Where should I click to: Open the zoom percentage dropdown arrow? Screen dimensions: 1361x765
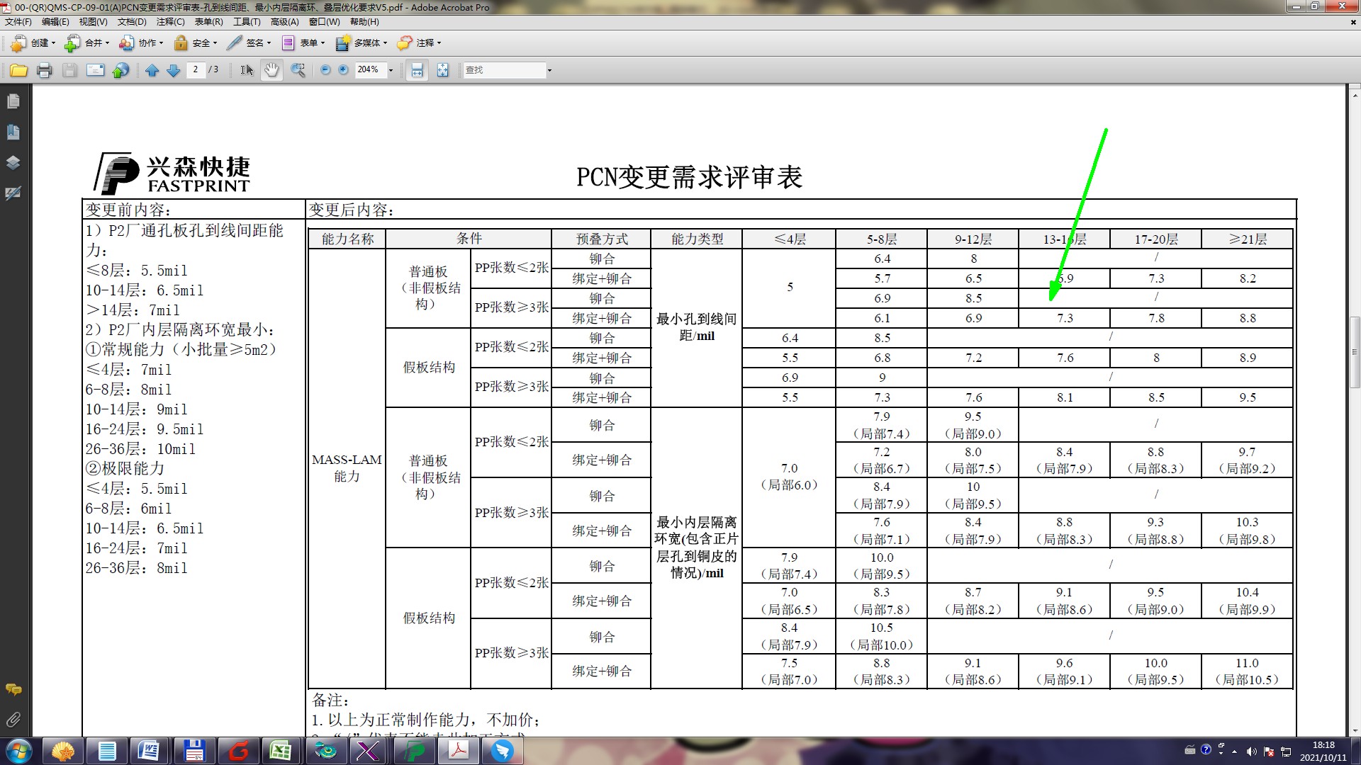391,70
